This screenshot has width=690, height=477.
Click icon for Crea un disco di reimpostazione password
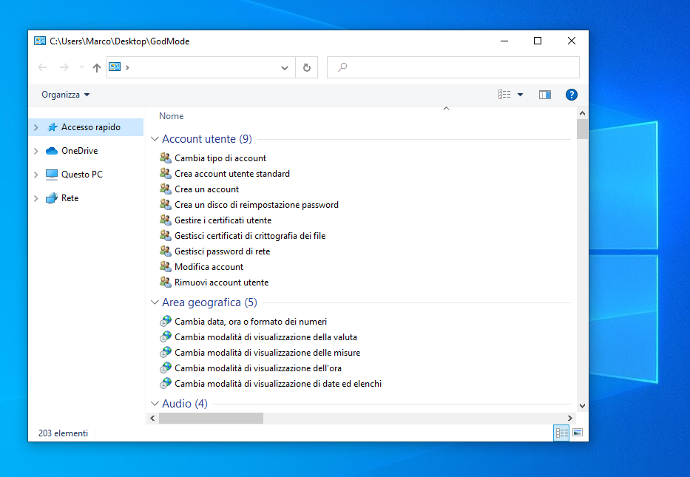[x=166, y=204]
